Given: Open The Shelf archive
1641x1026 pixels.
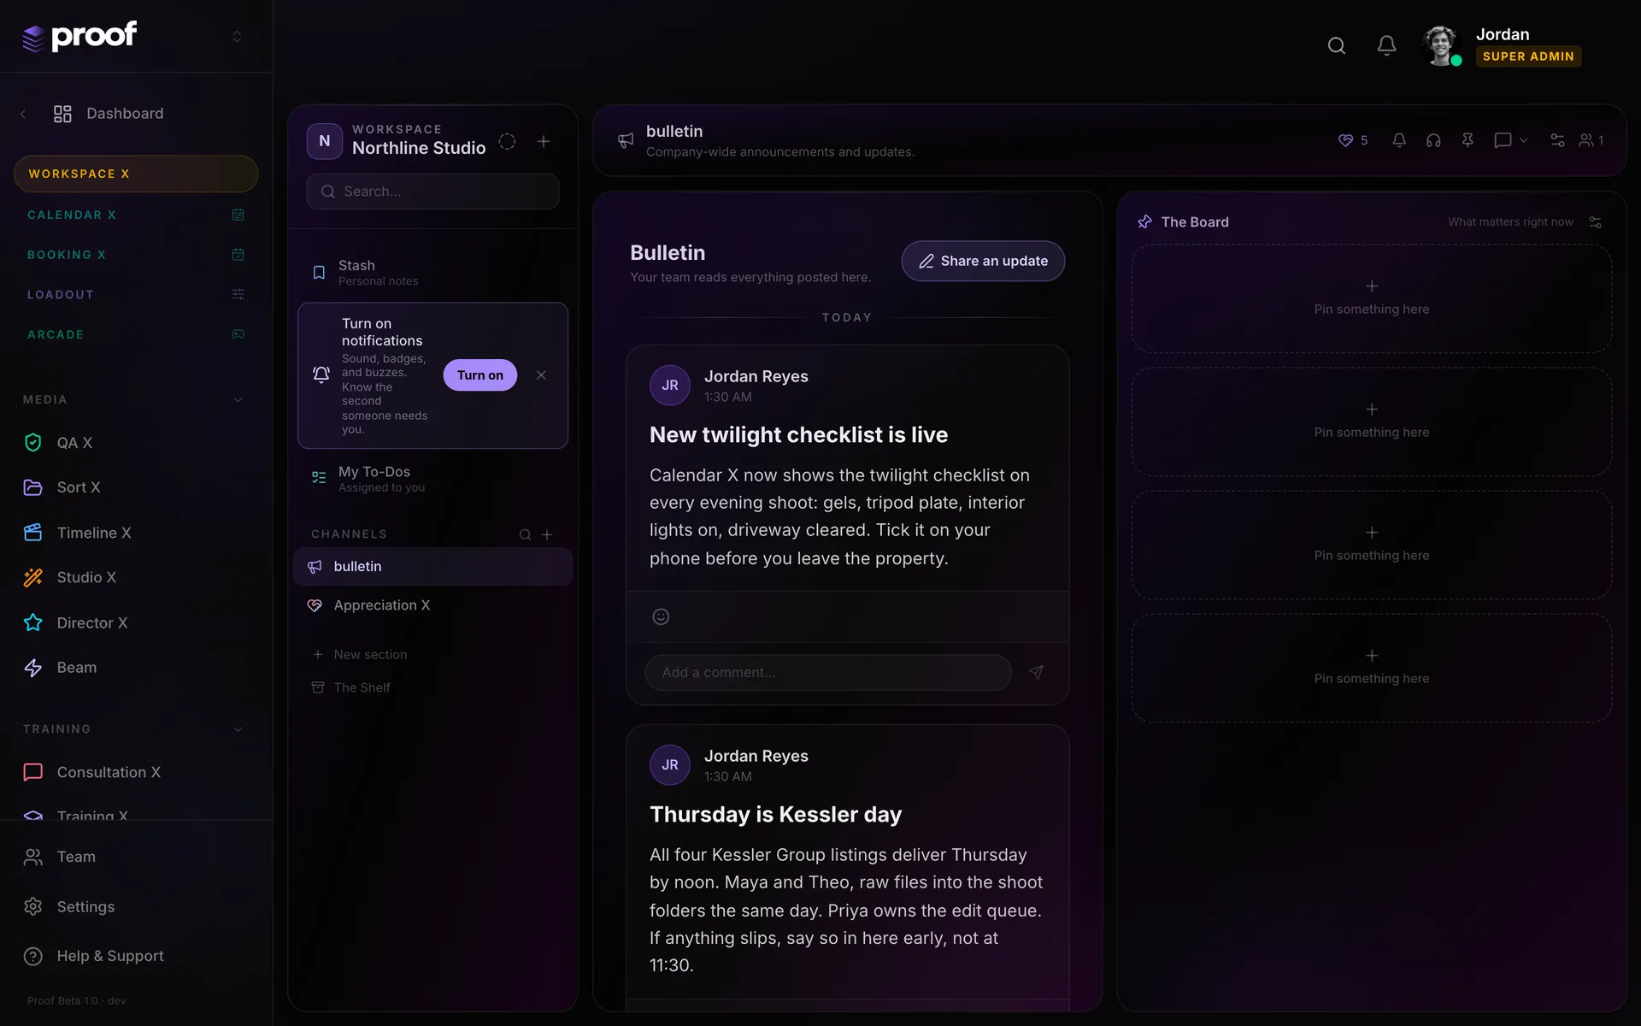Looking at the screenshot, I should point(351,687).
